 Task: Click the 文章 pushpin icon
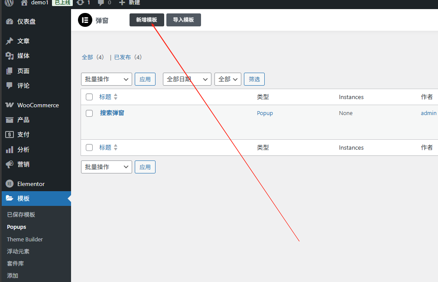(x=10, y=41)
